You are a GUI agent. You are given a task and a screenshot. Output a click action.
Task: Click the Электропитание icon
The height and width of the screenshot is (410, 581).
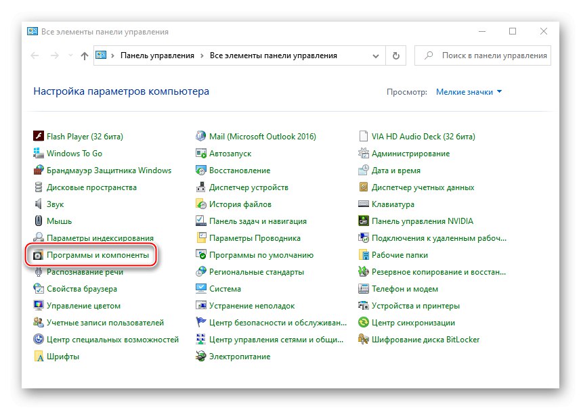(x=201, y=357)
